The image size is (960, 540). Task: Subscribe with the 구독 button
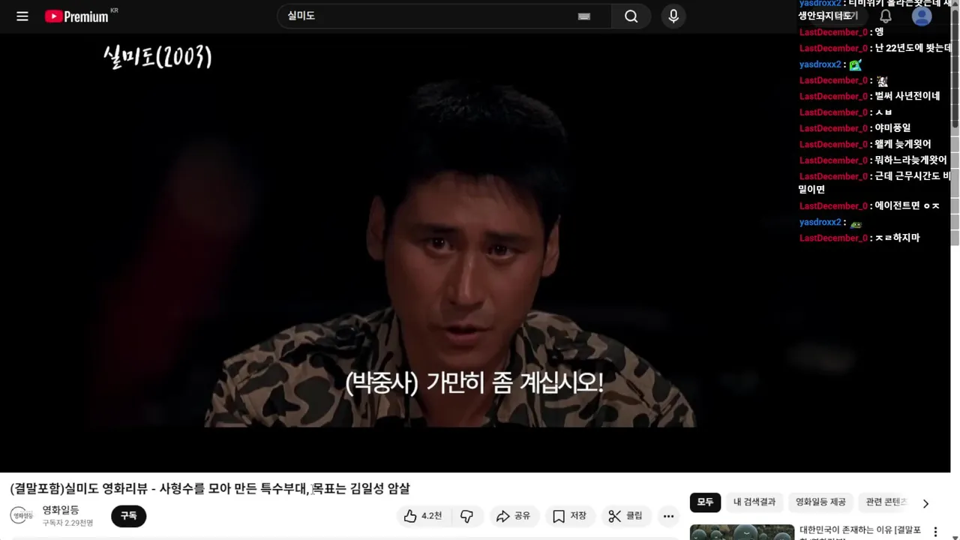tap(129, 516)
